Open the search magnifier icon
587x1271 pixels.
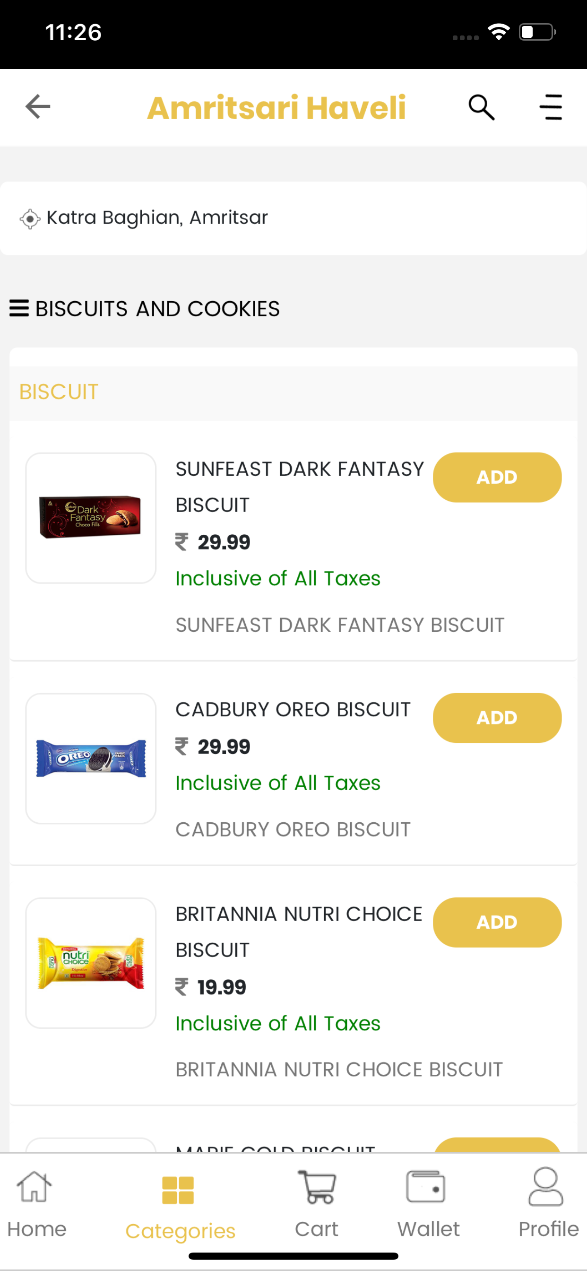[482, 107]
